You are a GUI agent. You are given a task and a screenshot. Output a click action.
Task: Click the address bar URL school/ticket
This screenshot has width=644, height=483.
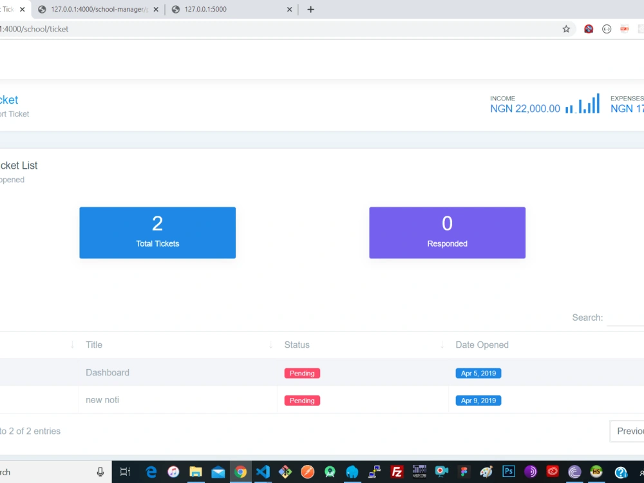pos(34,29)
